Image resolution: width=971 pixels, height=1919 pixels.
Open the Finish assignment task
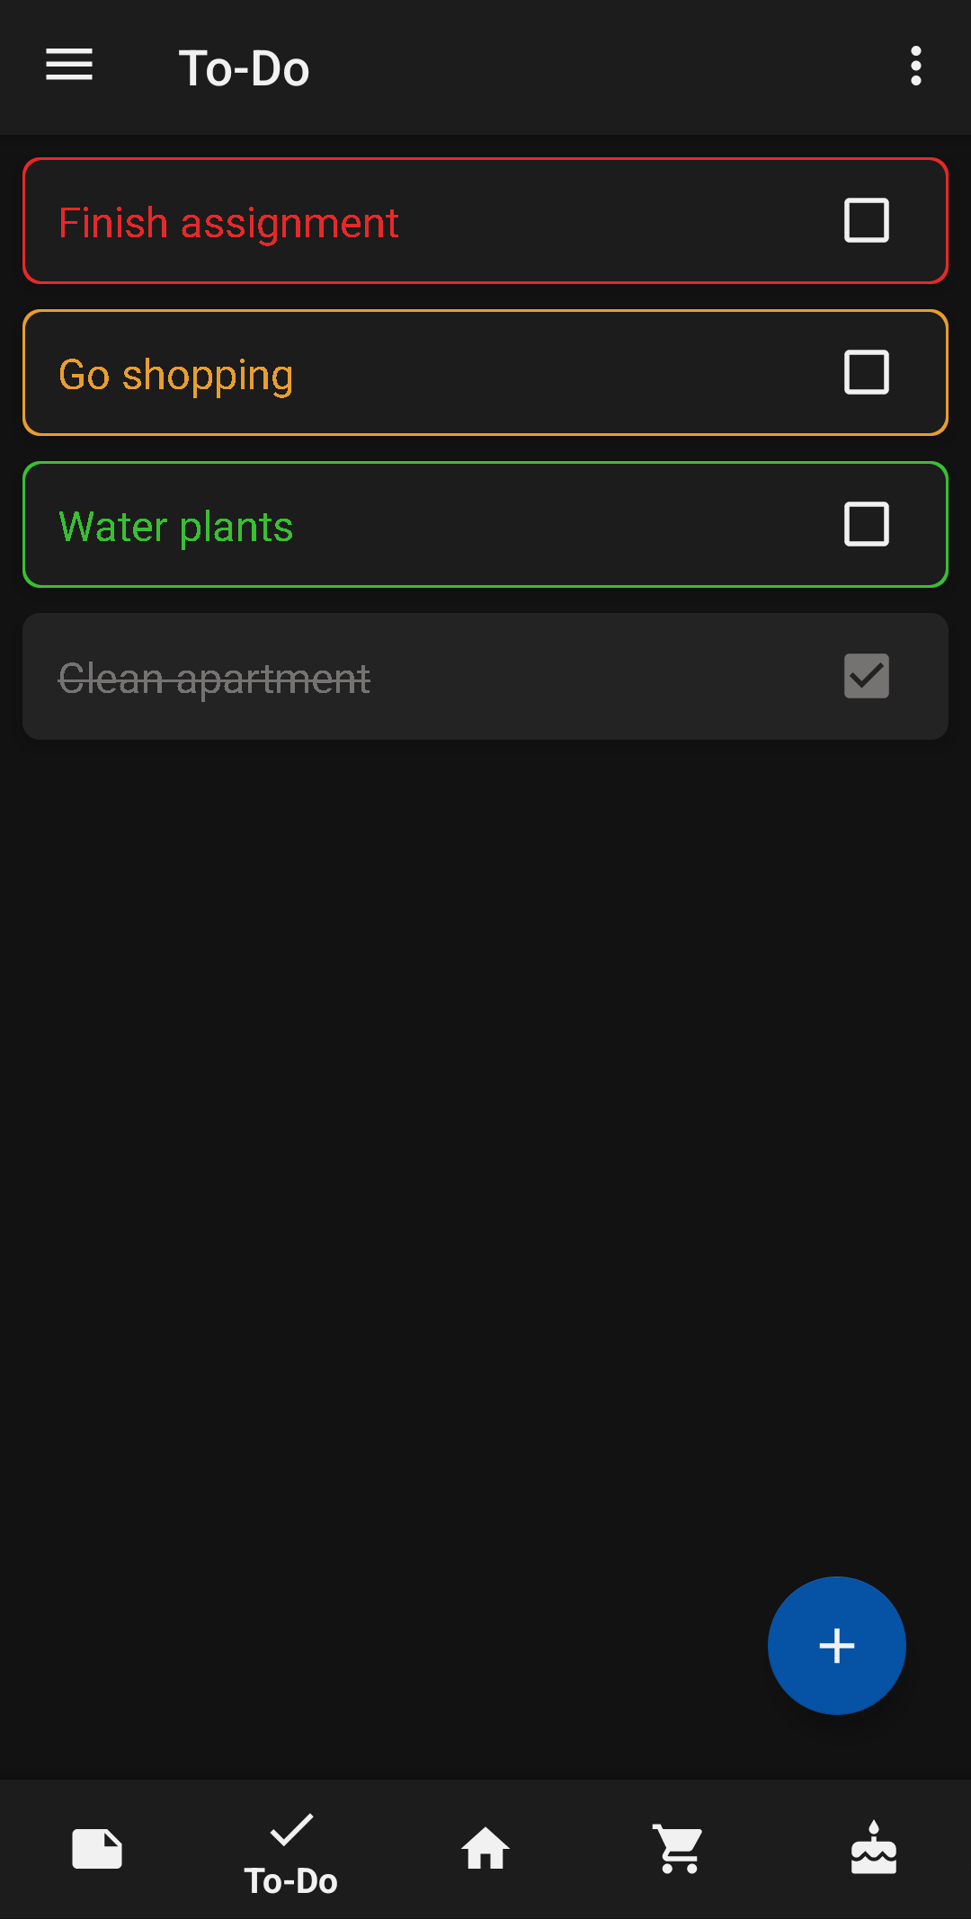228,222
